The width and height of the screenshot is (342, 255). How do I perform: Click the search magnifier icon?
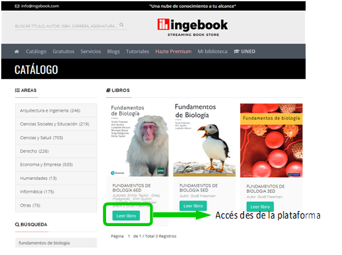122,24
